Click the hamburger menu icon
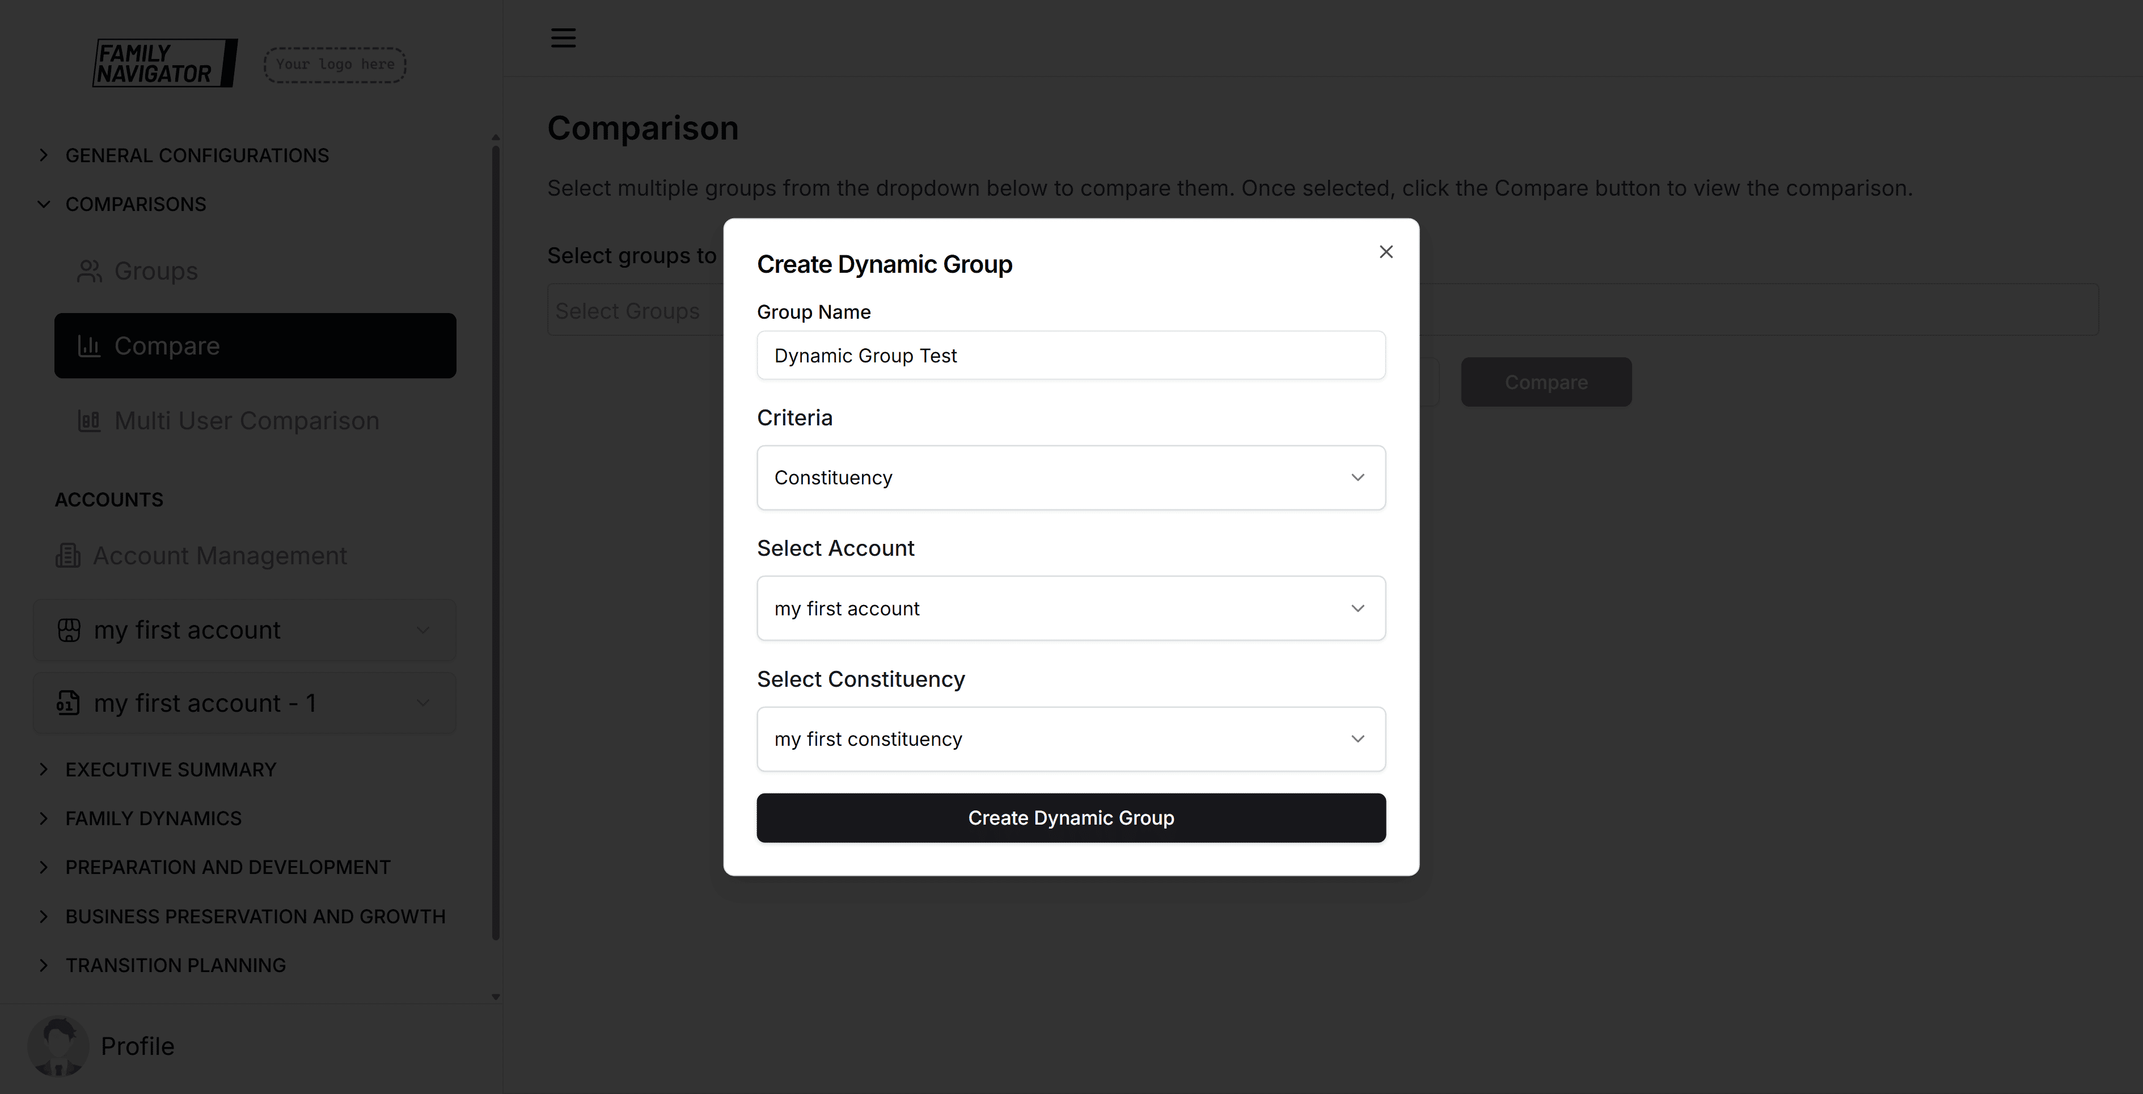Screen dimensions: 2143x1094 tap(563, 38)
